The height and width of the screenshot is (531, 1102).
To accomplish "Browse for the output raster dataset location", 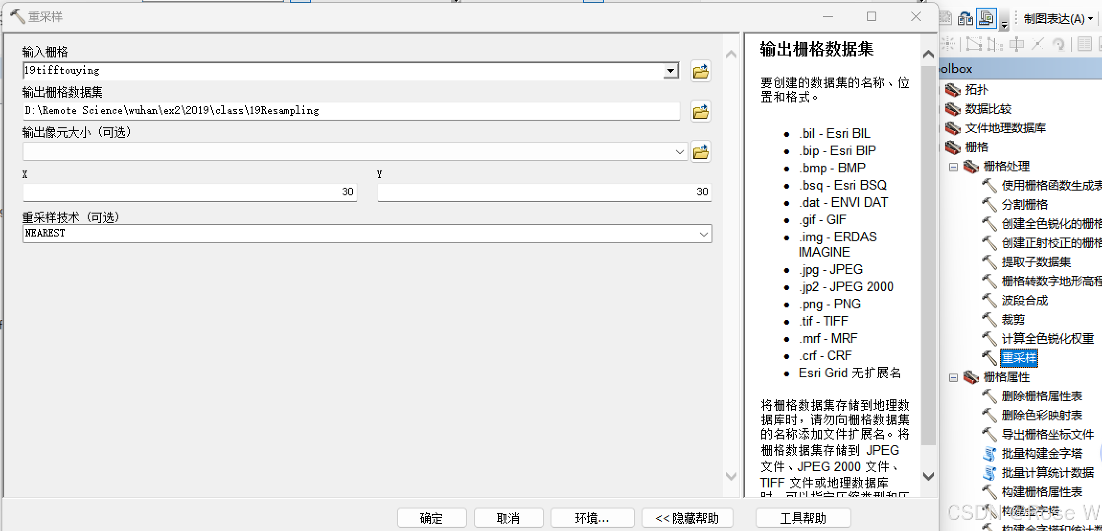I will (700, 112).
